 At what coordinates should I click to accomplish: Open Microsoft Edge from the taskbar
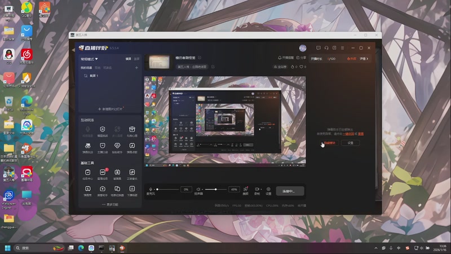[x=81, y=248]
